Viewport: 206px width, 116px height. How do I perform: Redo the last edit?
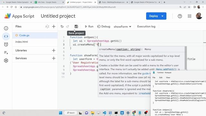(68, 26)
